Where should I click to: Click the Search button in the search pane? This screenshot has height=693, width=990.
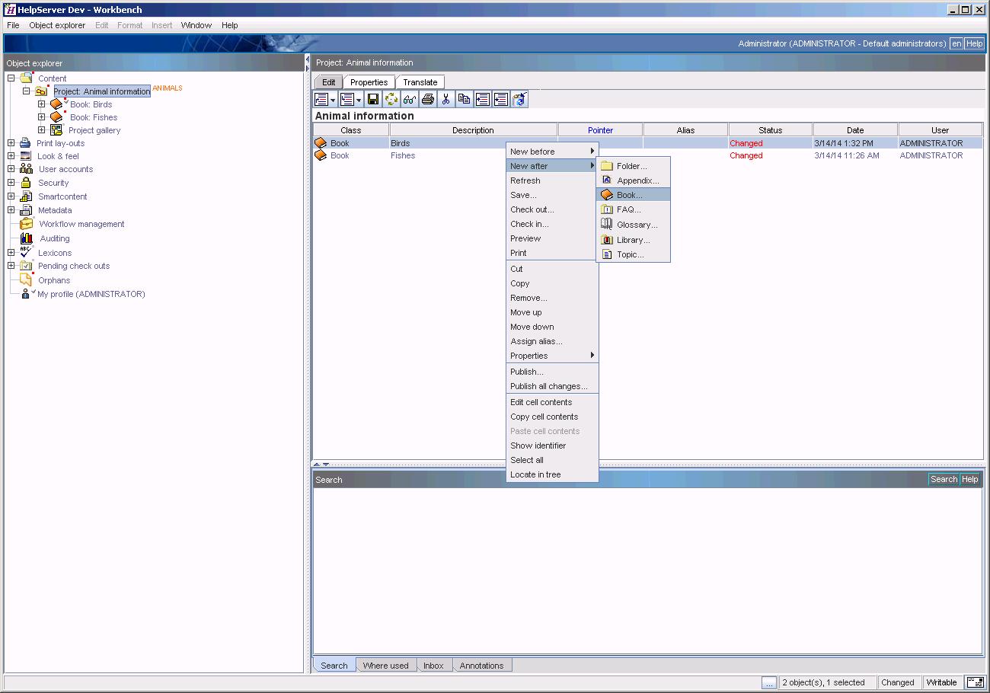[944, 479]
